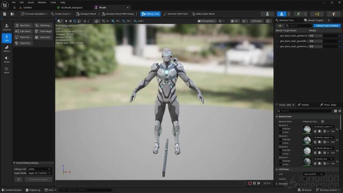
Task: Click Make Static Mesh
Action: click(203, 14)
